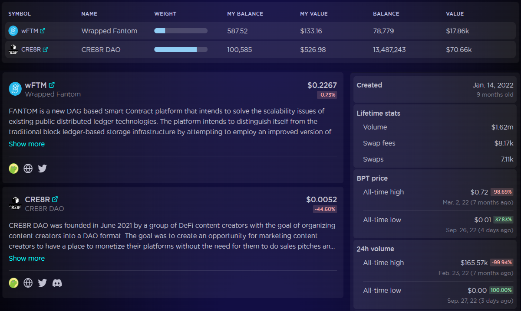The height and width of the screenshot is (311, 521).
Task: Click the wFTM weight bar
Action: pos(181,31)
